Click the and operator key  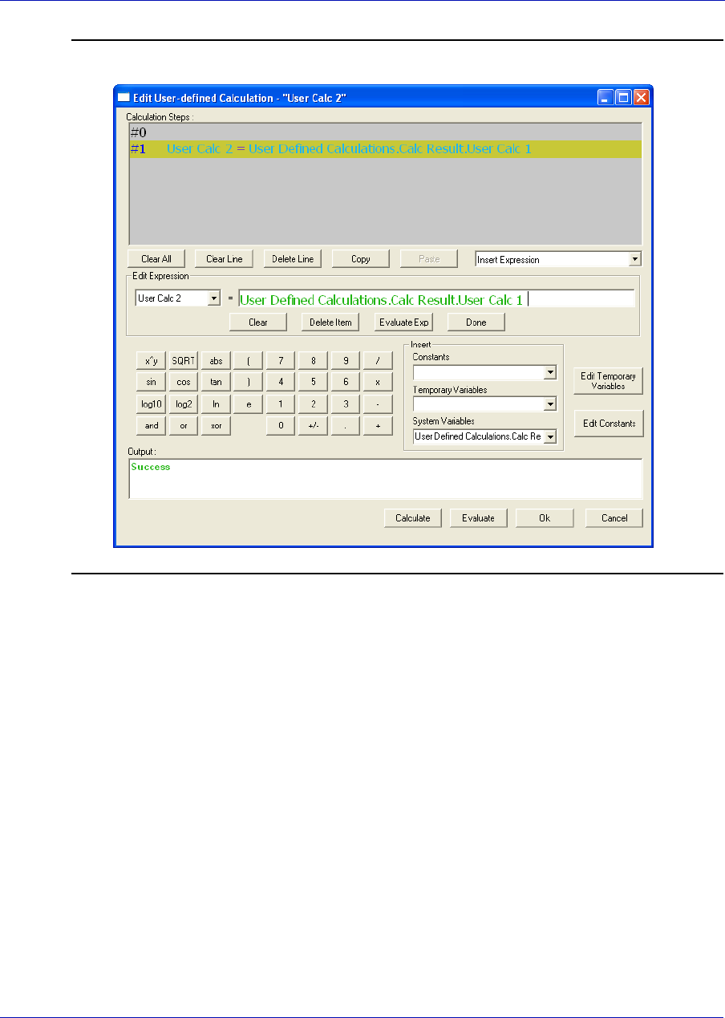(152, 426)
